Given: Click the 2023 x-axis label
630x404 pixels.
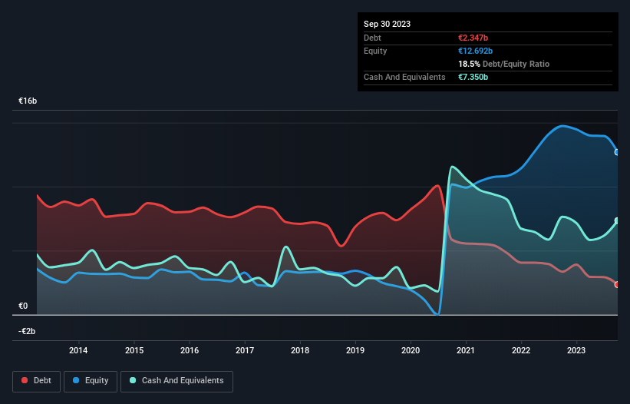Looking at the screenshot, I should (576, 350).
